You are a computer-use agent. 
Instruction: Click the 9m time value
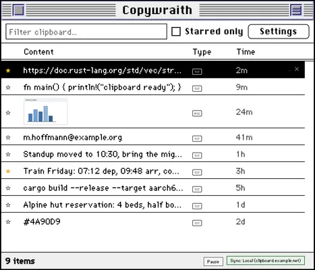click(241, 87)
